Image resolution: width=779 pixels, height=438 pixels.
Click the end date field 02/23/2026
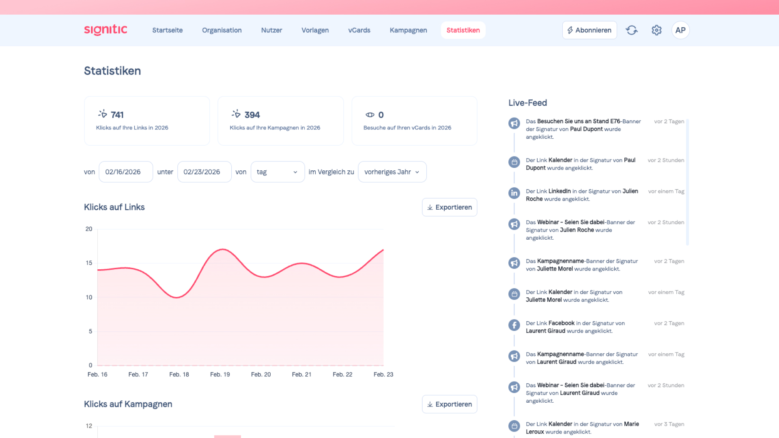point(204,172)
